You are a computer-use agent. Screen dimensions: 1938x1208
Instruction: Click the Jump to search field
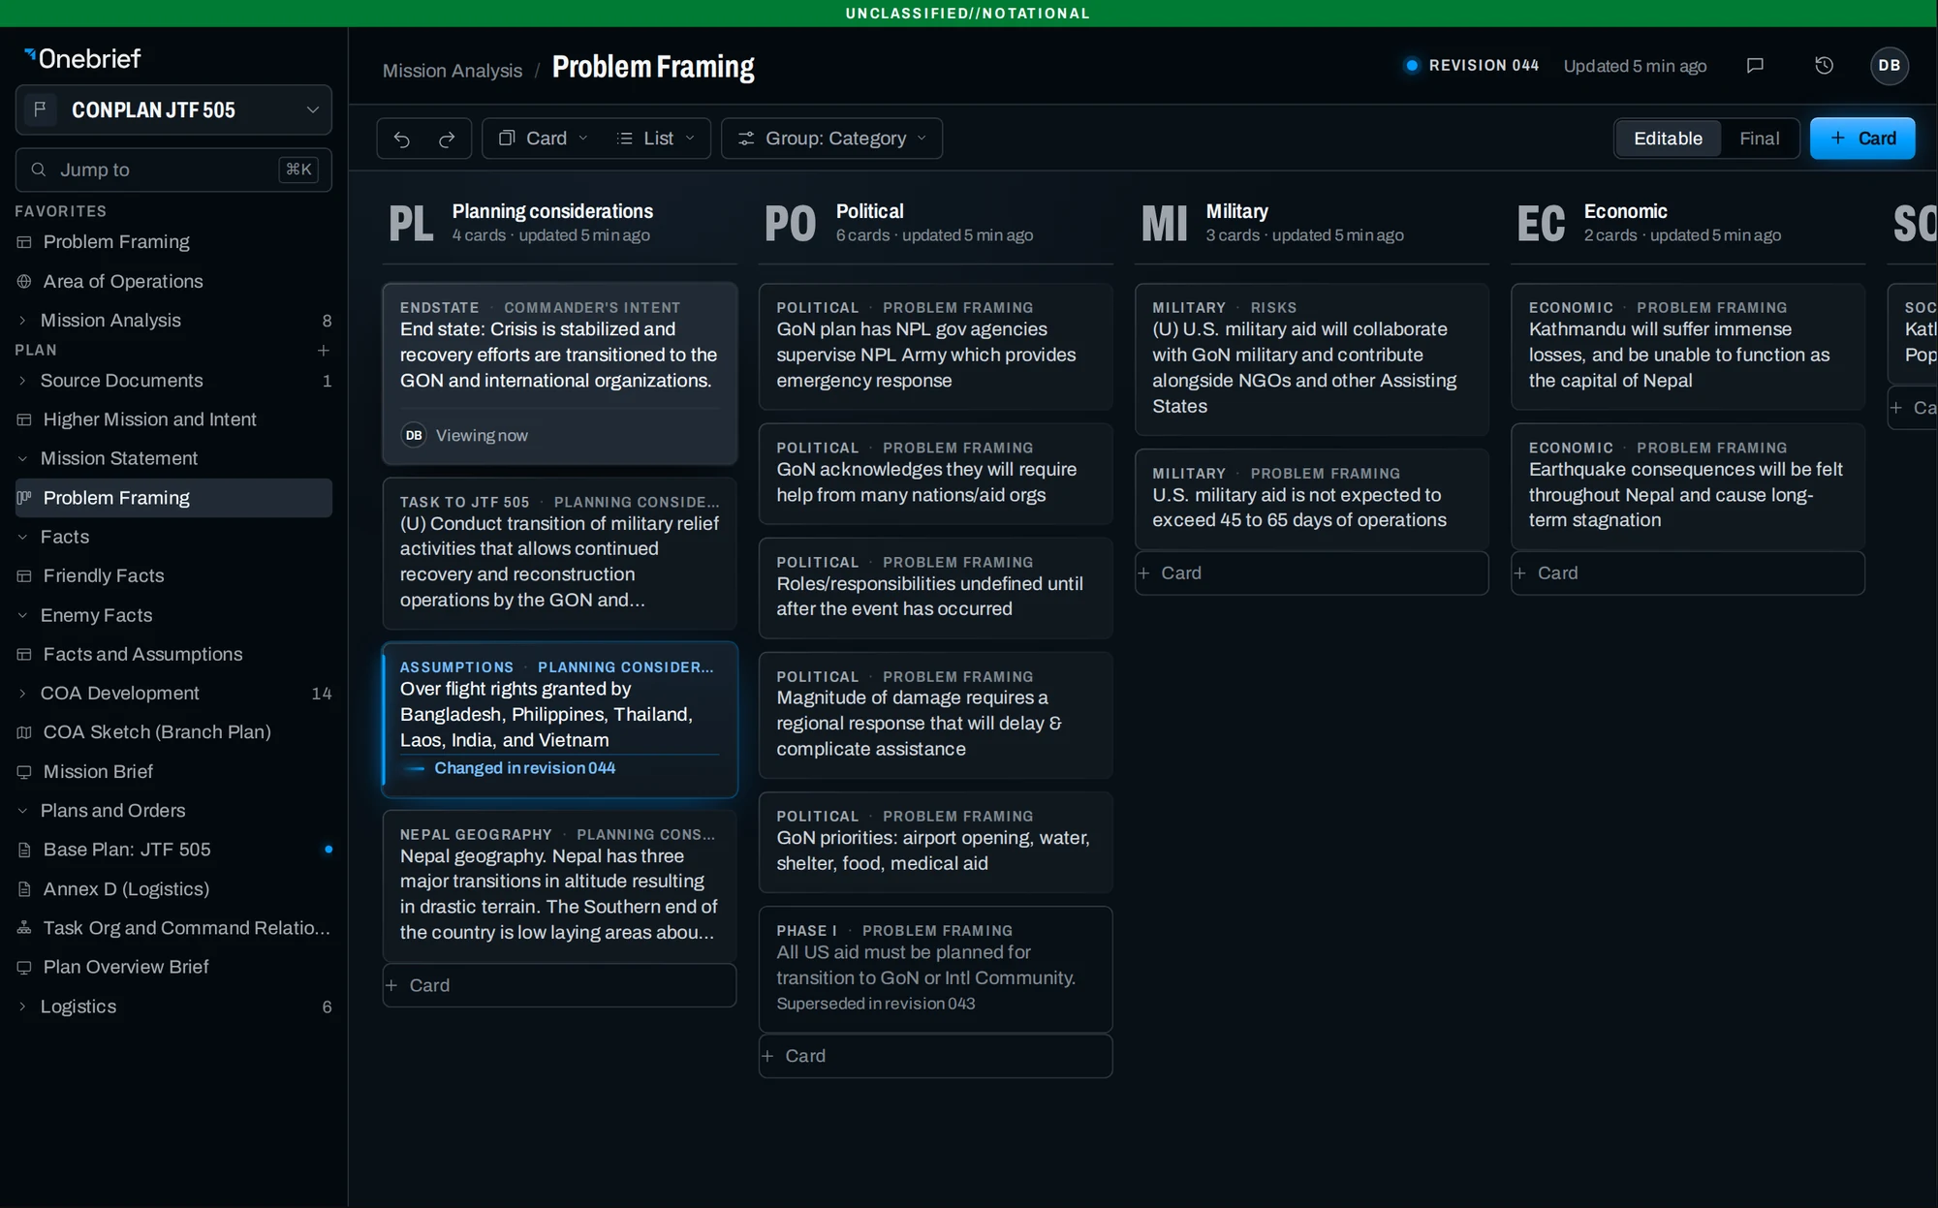tap(173, 170)
